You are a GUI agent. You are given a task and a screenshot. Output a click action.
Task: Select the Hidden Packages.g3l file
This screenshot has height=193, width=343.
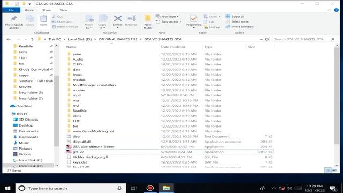pos(91,157)
